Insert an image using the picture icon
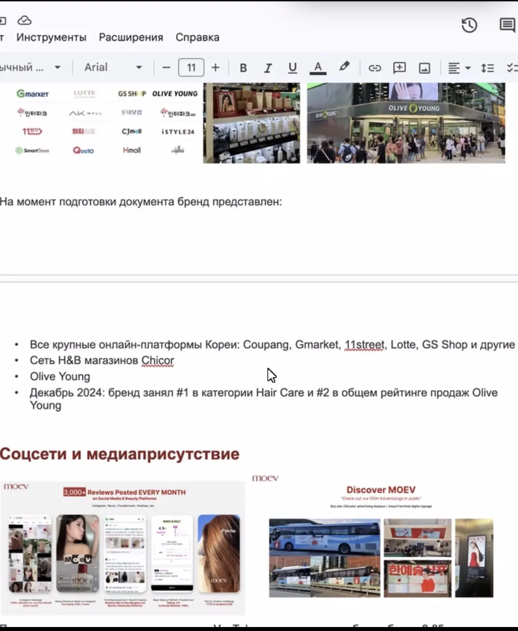The width and height of the screenshot is (518, 631). (425, 68)
